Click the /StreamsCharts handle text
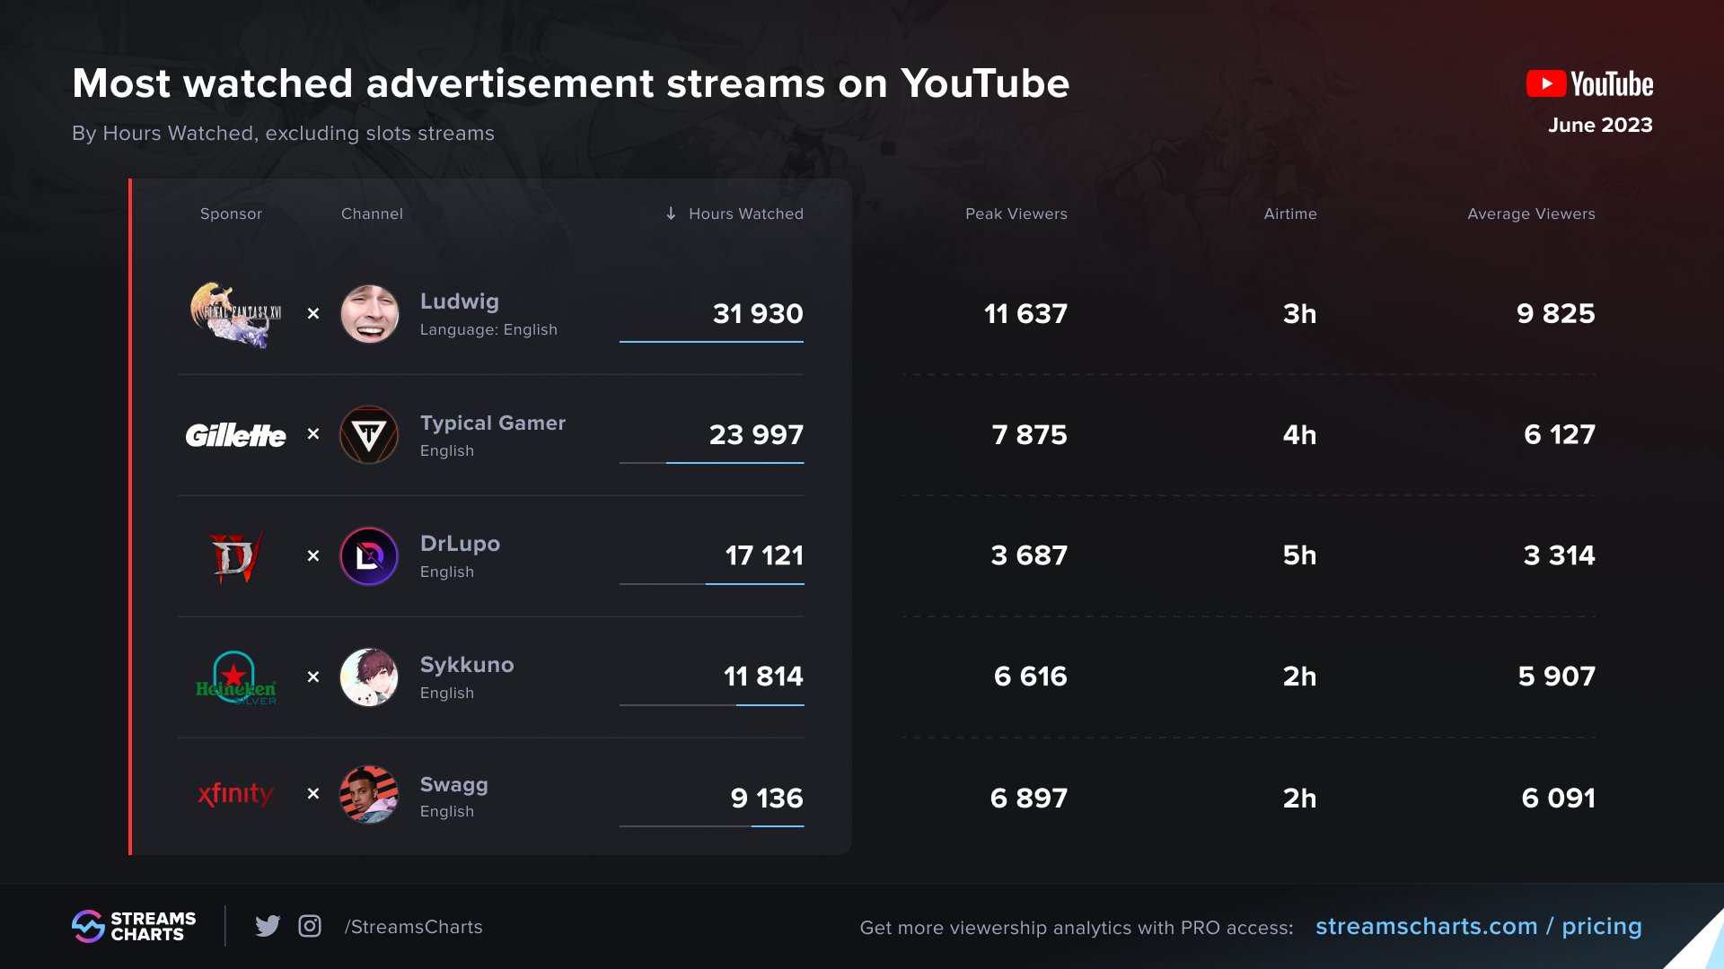Image resolution: width=1724 pixels, height=969 pixels. point(412,926)
